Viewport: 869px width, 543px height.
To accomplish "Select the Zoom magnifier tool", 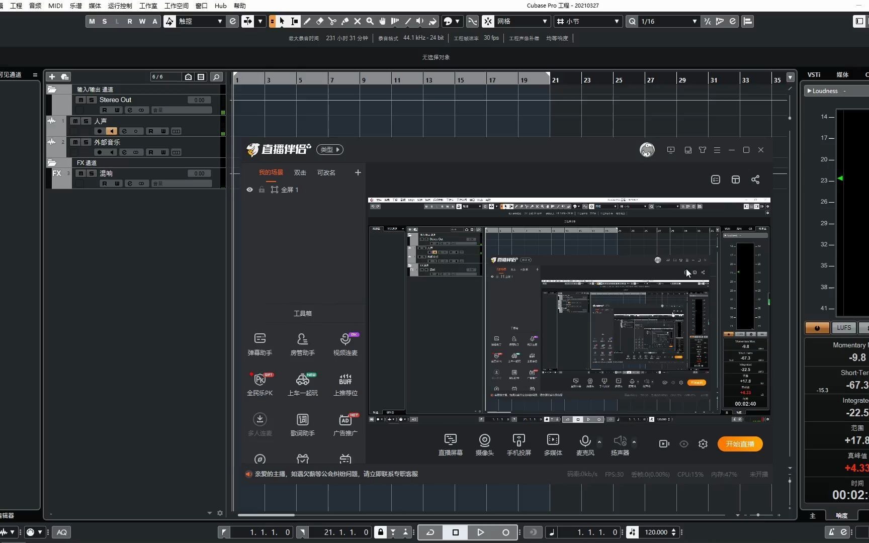I will [x=370, y=21].
